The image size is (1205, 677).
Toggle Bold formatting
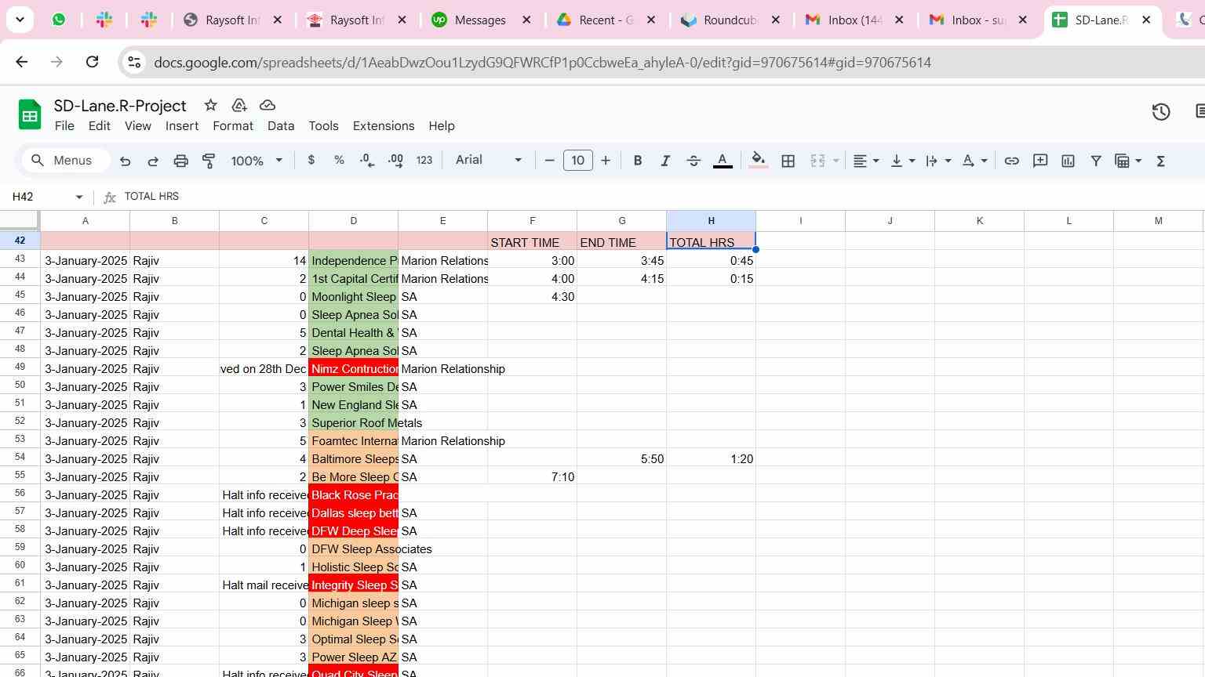(x=638, y=161)
